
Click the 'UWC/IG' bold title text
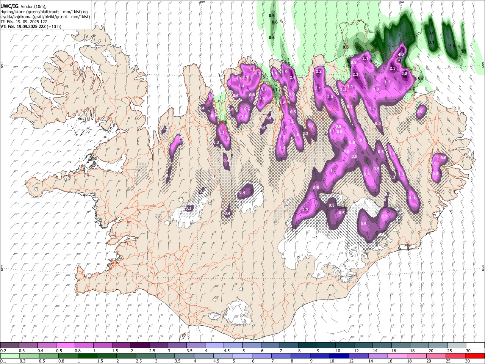[9, 6]
